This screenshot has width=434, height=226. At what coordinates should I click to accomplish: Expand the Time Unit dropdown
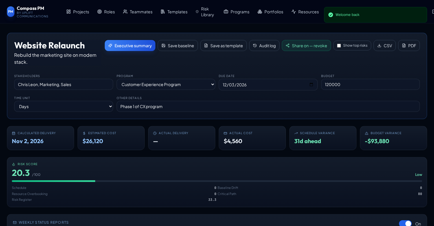[x=64, y=106]
